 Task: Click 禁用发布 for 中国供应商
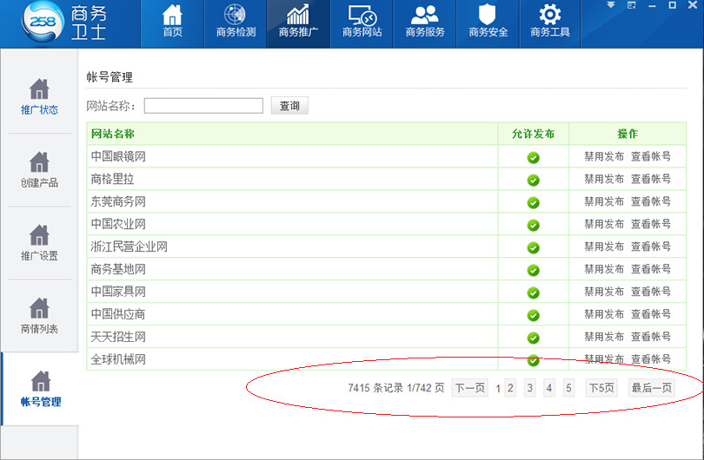(604, 314)
